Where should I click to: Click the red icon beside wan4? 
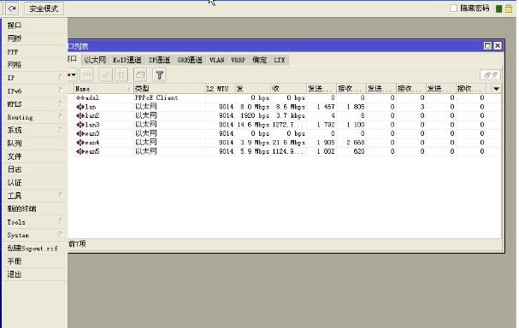[80, 143]
